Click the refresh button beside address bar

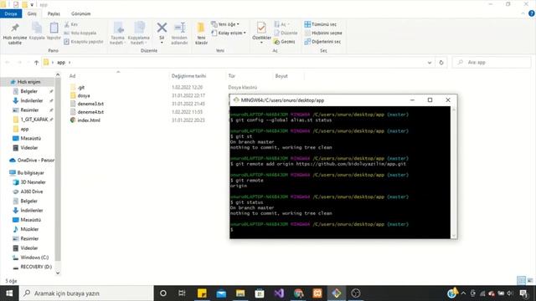coord(441,63)
